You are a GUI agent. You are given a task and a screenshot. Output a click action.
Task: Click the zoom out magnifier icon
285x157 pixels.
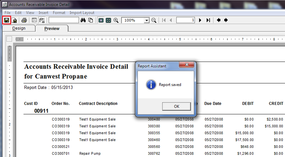coord(154,20)
